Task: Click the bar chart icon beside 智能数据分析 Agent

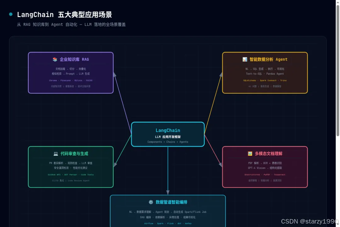Action: pos(245,59)
